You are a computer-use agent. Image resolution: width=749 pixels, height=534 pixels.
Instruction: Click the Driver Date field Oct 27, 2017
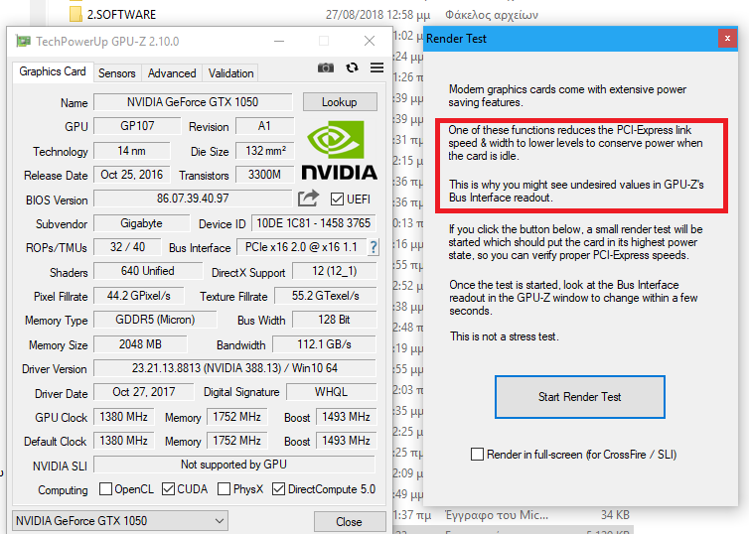[x=144, y=392]
